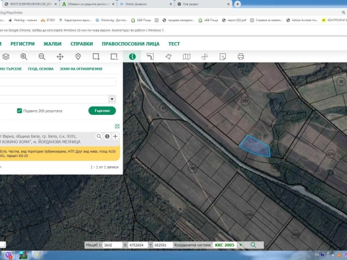The height and width of the screenshot is (260, 347).
Task: Expand the search panel dropdown arrow
Action: tap(112, 99)
